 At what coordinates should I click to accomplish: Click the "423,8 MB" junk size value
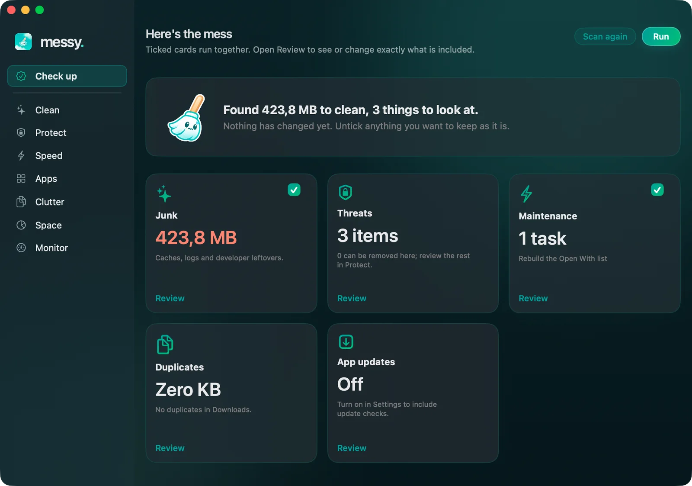coord(196,238)
